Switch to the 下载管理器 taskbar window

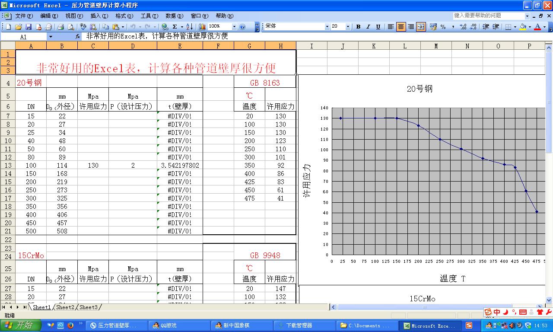tap(305, 326)
